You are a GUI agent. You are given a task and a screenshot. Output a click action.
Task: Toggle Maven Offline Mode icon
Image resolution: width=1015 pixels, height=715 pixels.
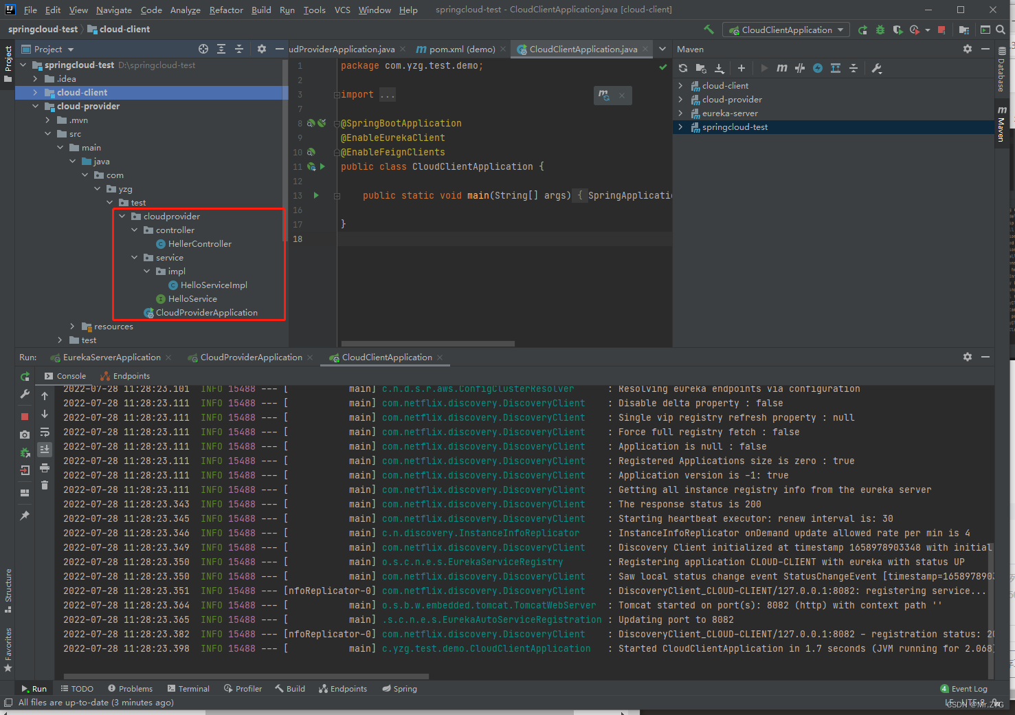click(800, 68)
